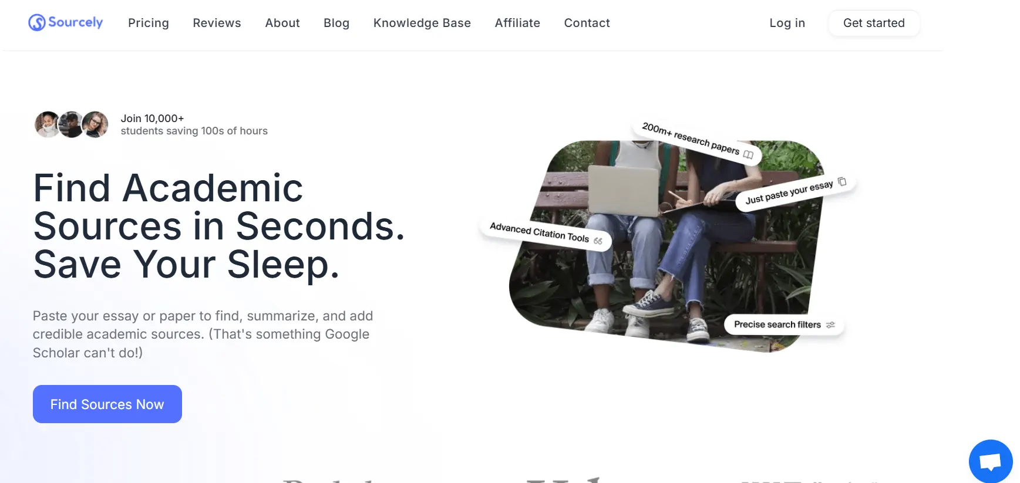Open the Pricing page

pos(149,23)
